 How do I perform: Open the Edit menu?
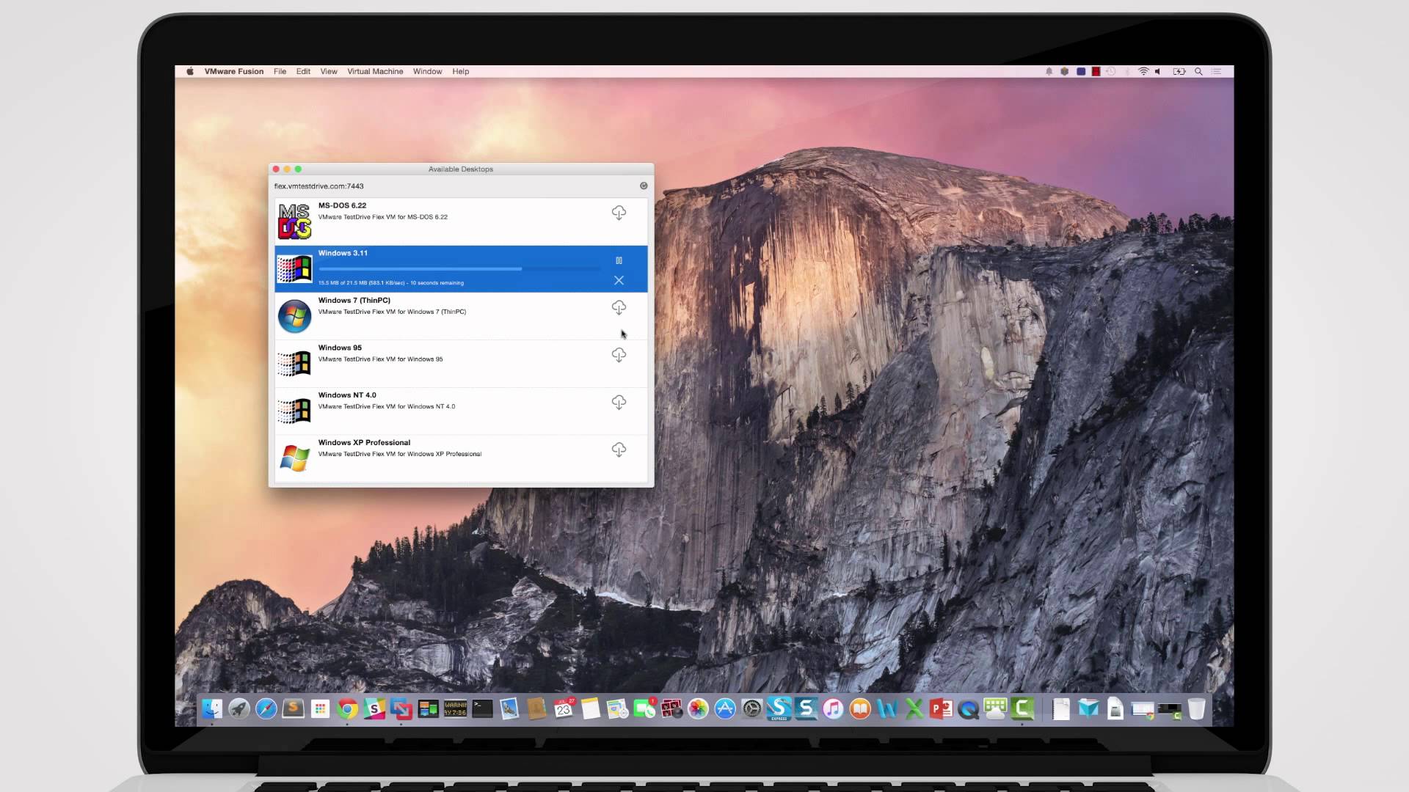click(x=303, y=71)
